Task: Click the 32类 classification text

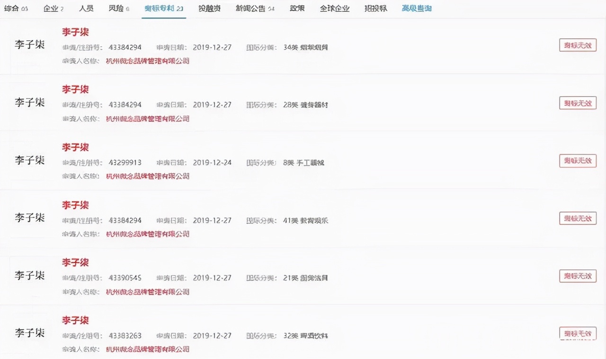Action: (306, 336)
